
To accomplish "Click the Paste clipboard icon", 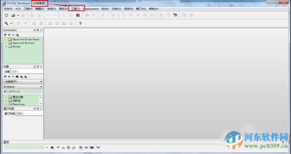I will coord(78,15).
